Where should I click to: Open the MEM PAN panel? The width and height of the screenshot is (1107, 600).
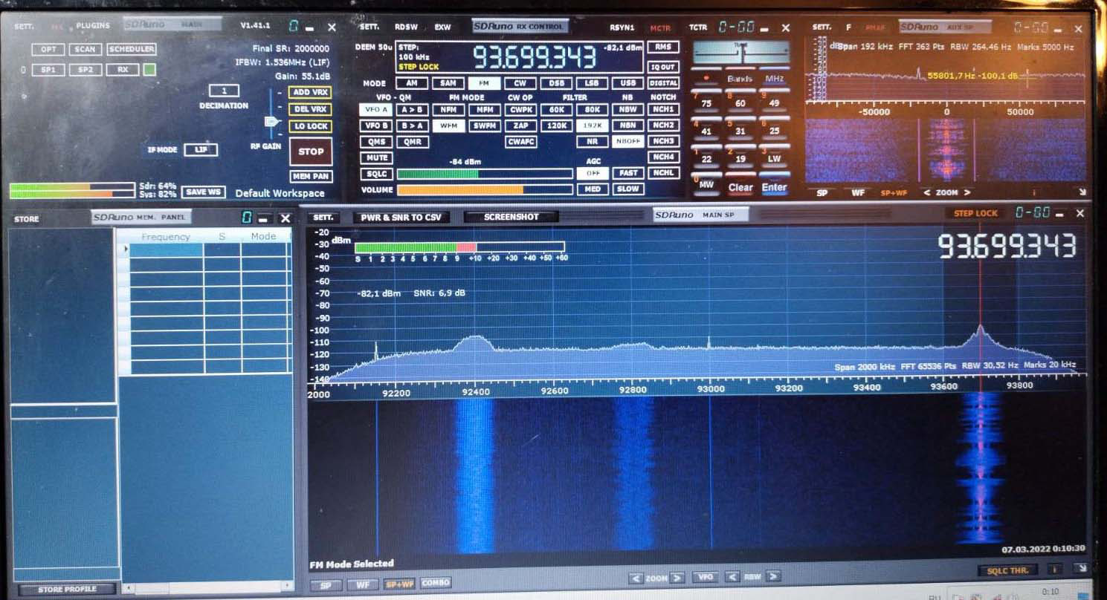tap(311, 177)
